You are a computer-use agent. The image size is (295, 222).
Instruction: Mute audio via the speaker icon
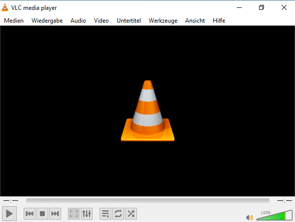(x=250, y=218)
